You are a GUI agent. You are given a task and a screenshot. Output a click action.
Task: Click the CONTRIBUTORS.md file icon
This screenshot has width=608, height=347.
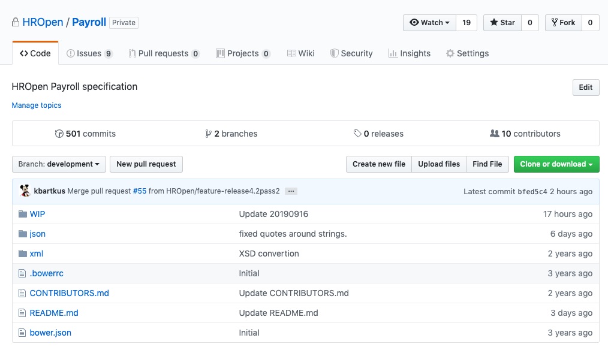coord(22,293)
